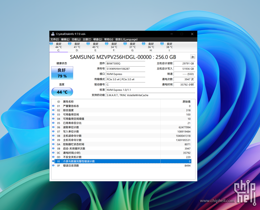Close the CrystalDiskInfo window
Viewport: 260px width, 210px height.
[192, 34]
